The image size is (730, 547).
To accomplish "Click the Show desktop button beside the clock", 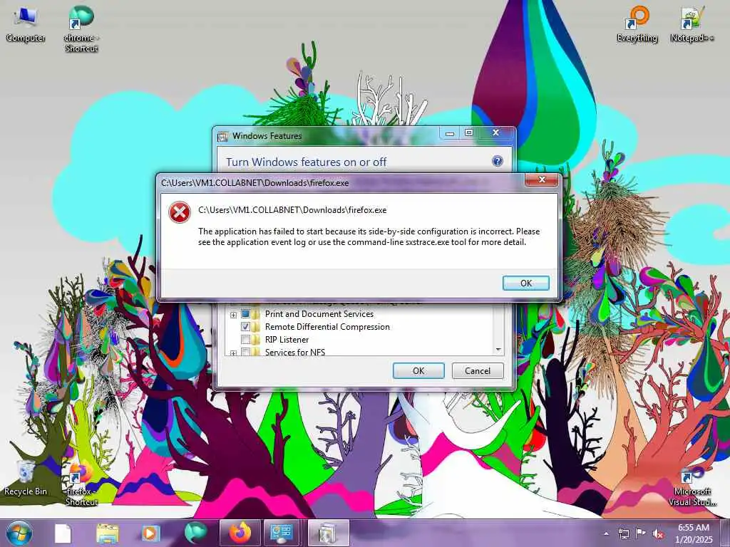I will 725,533.
